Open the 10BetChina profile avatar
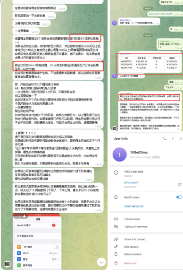Image resolution: width=183 pixels, height=272 pixels. point(119,154)
